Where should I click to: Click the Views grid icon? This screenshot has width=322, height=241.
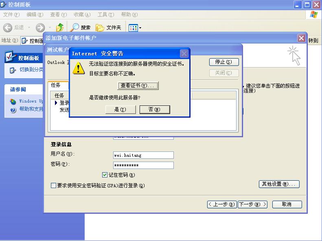click(x=133, y=28)
